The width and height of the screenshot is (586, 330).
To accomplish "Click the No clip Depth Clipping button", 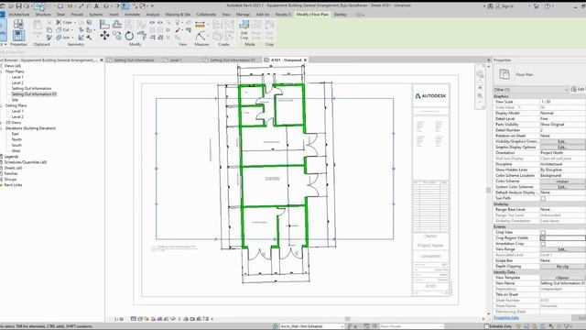I will tap(563, 267).
